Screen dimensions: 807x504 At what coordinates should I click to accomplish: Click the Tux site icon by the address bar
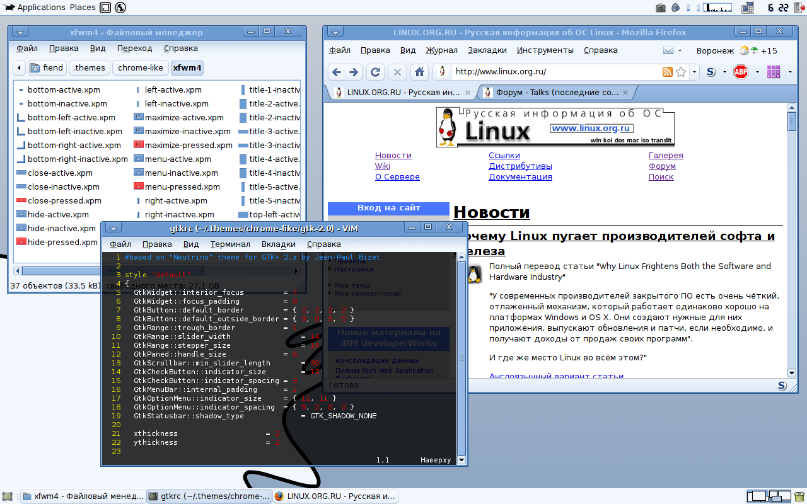(x=442, y=72)
